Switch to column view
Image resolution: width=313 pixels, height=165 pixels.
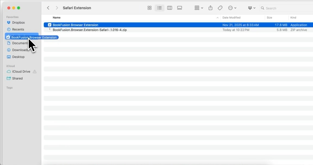pyautogui.click(x=170, y=8)
